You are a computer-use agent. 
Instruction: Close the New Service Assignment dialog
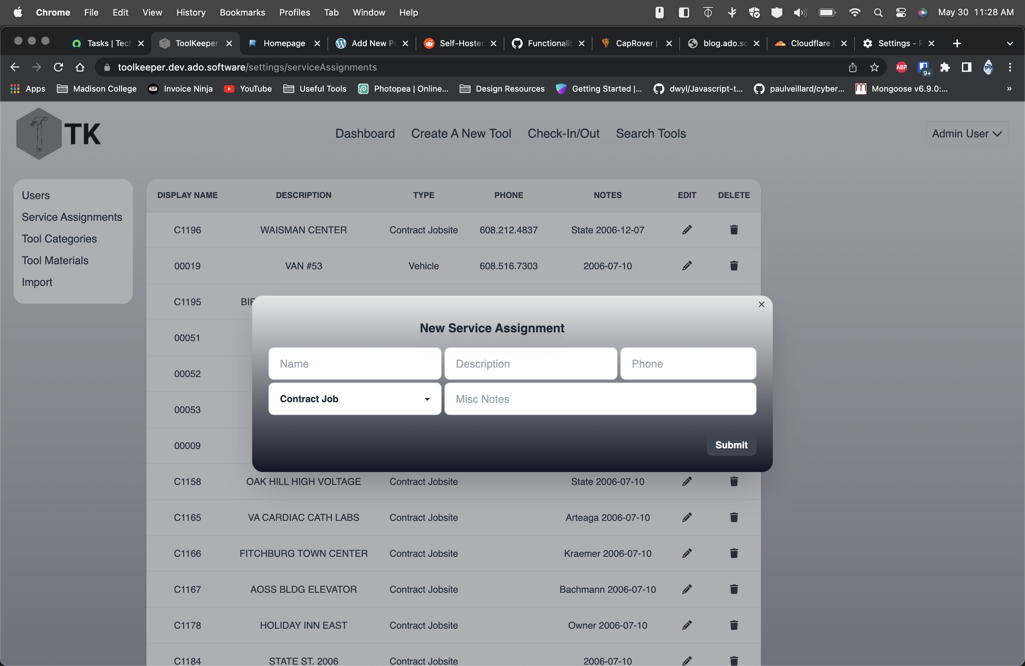tap(761, 304)
